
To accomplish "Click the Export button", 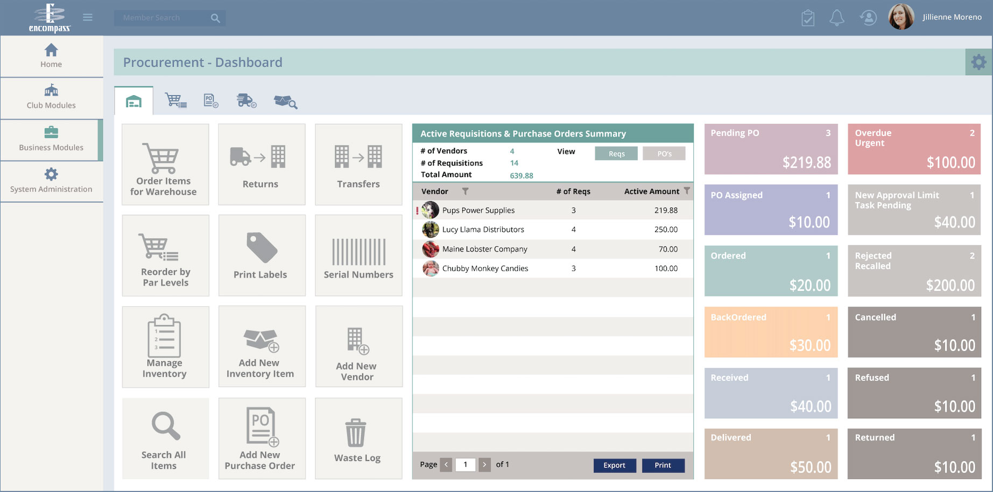I will click(x=614, y=465).
